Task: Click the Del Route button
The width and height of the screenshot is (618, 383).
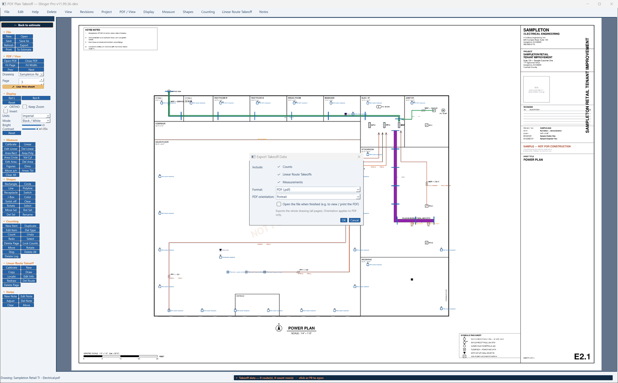Action: [29, 281]
